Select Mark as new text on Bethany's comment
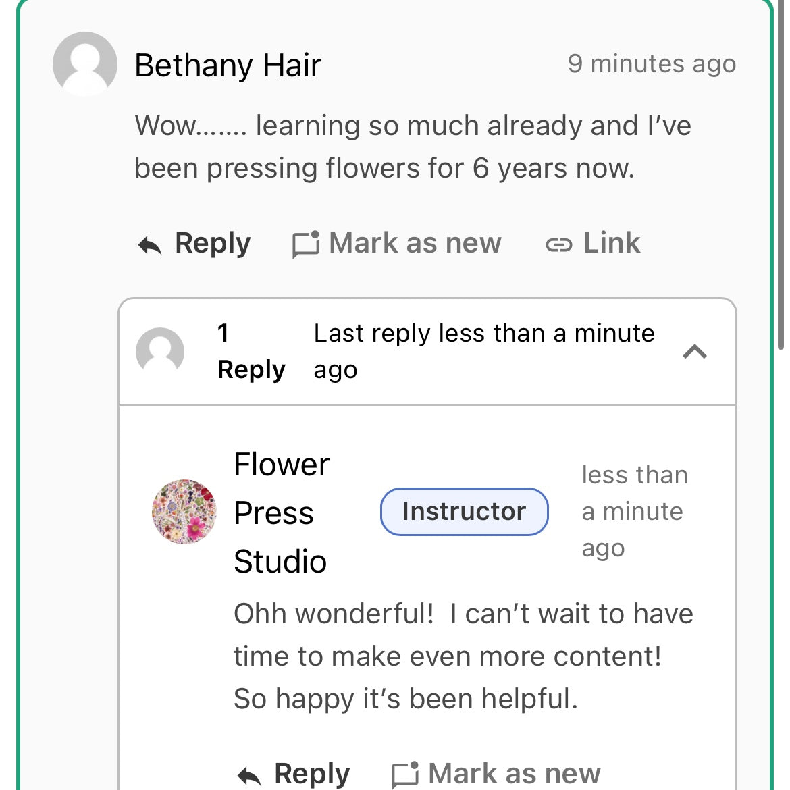Image resolution: width=790 pixels, height=790 pixels. pyautogui.click(x=415, y=243)
